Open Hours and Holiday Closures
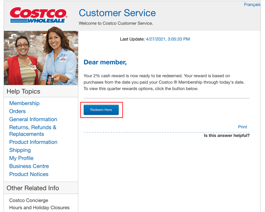This screenshot has height=212, width=265. [39, 208]
